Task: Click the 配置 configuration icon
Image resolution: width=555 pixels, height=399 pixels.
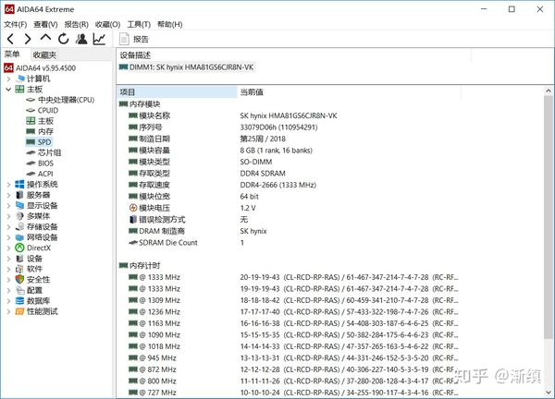Action: (19, 290)
